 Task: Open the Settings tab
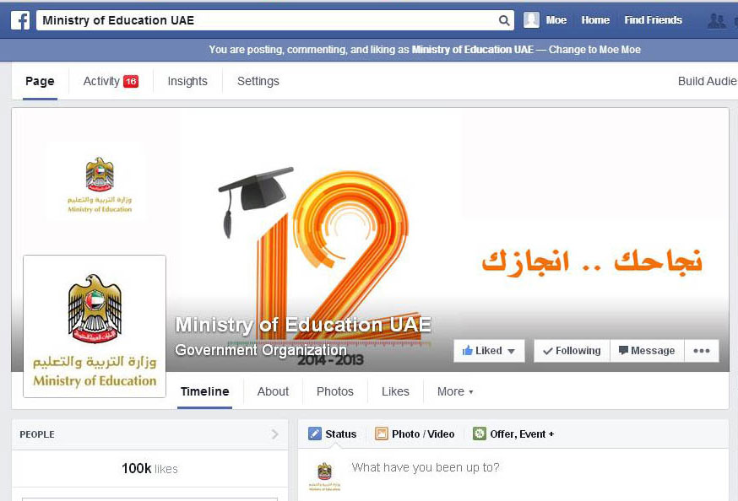coord(258,81)
